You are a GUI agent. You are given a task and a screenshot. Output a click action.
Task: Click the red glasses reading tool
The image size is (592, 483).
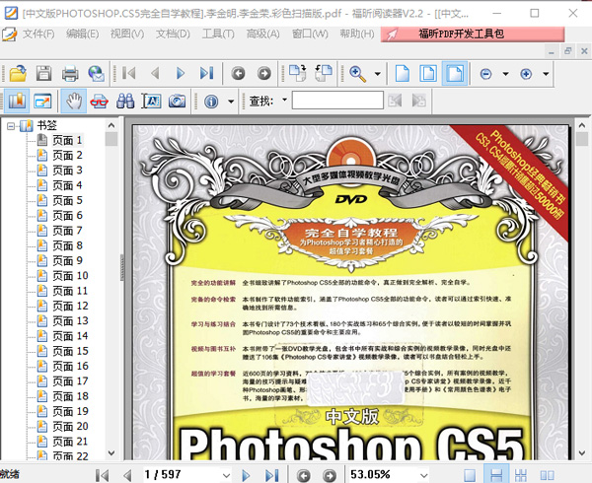click(x=100, y=102)
